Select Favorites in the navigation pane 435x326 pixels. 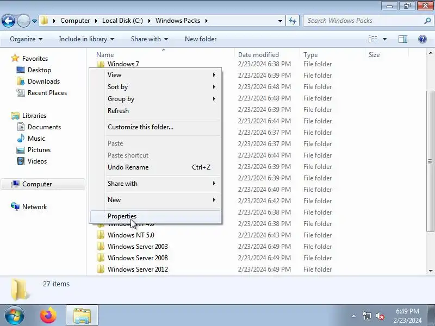point(35,59)
